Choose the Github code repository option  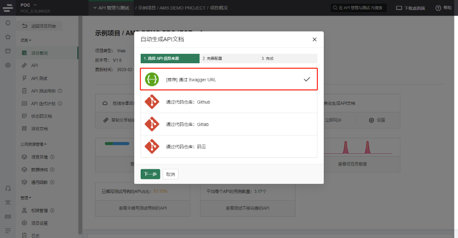point(229,102)
